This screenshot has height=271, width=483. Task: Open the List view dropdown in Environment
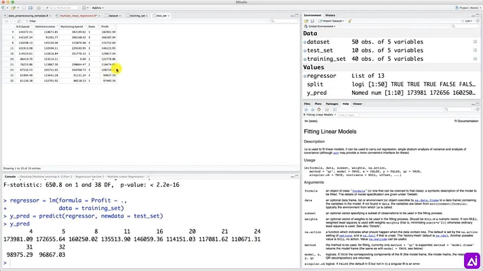click(467, 21)
